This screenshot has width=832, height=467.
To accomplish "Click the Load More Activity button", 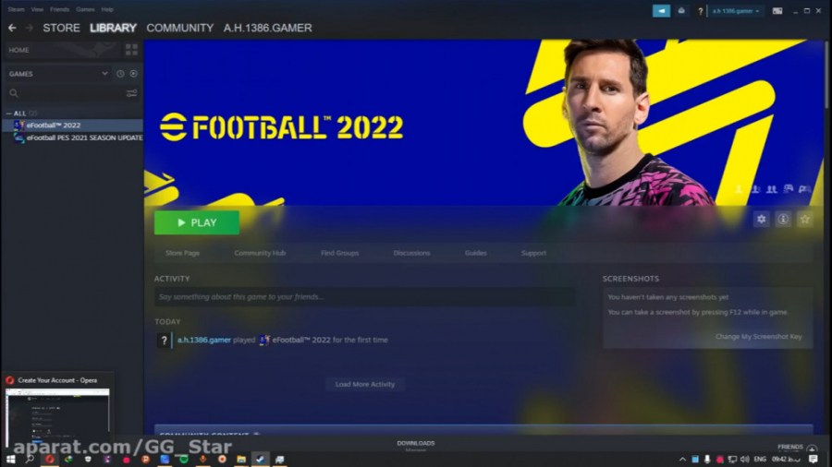I will (365, 385).
